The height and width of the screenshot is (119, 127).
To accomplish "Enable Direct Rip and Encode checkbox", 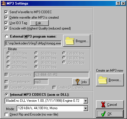I will (x=6, y=114).
